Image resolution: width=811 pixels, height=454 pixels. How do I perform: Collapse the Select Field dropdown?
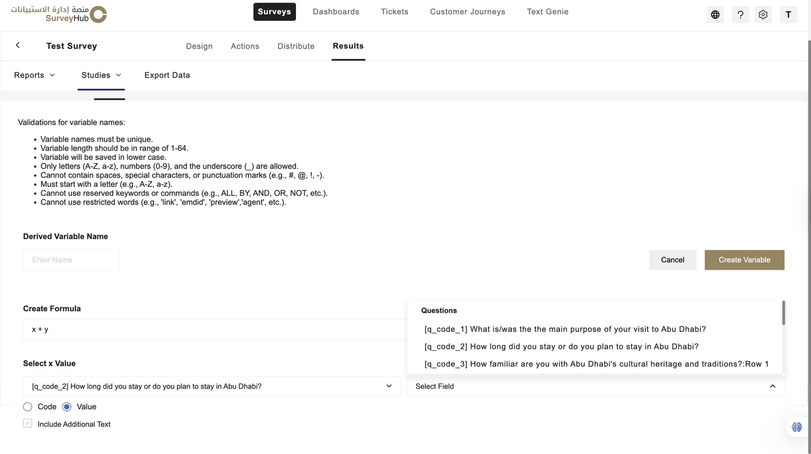[x=596, y=386]
